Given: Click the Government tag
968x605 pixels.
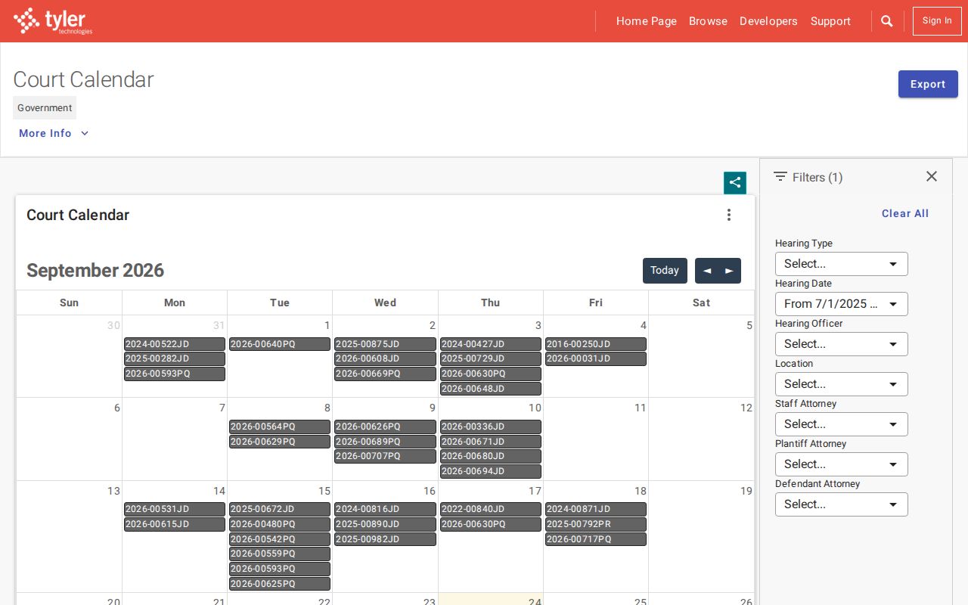Looking at the screenshot, I should 45,107.
